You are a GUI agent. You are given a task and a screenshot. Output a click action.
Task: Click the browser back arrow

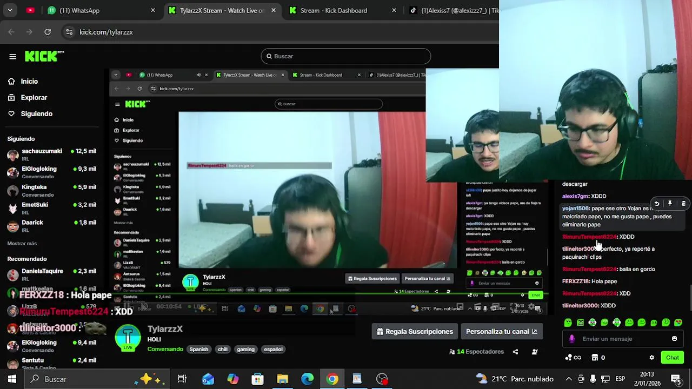[11, 32]
